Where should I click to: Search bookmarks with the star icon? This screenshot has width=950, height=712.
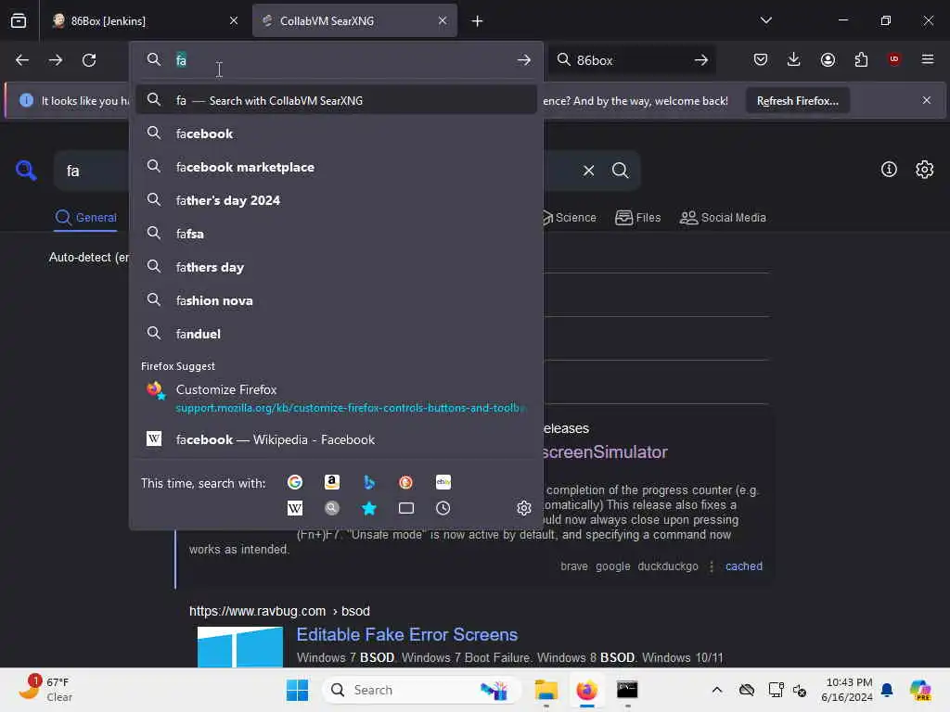pyautogui.click(x=369, y=508)
